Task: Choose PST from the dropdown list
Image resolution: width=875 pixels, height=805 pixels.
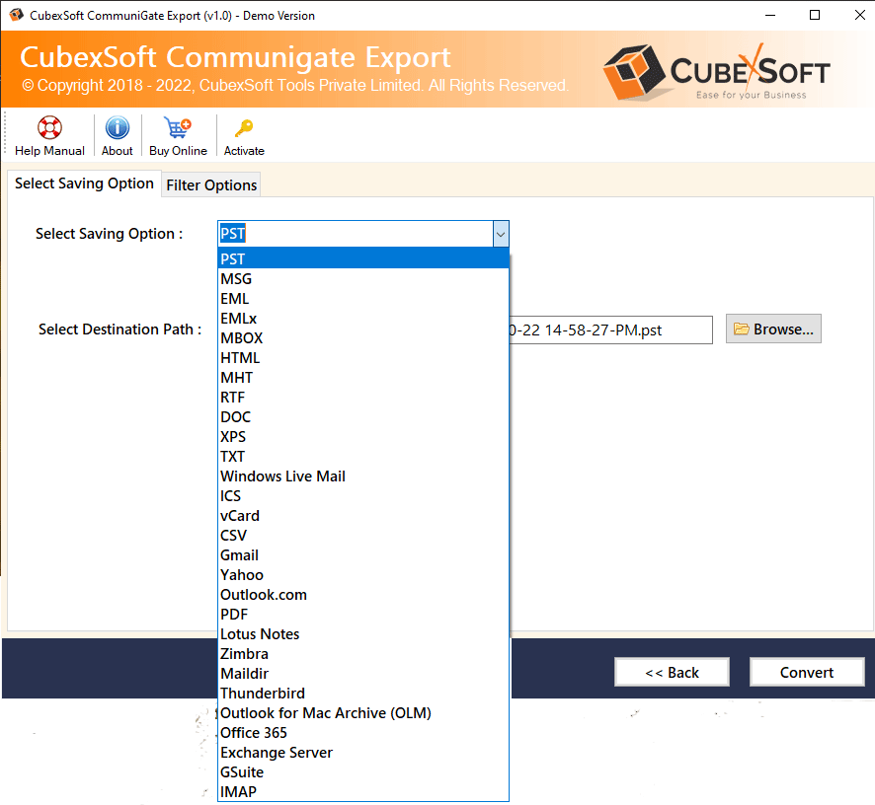Action: 363,259
